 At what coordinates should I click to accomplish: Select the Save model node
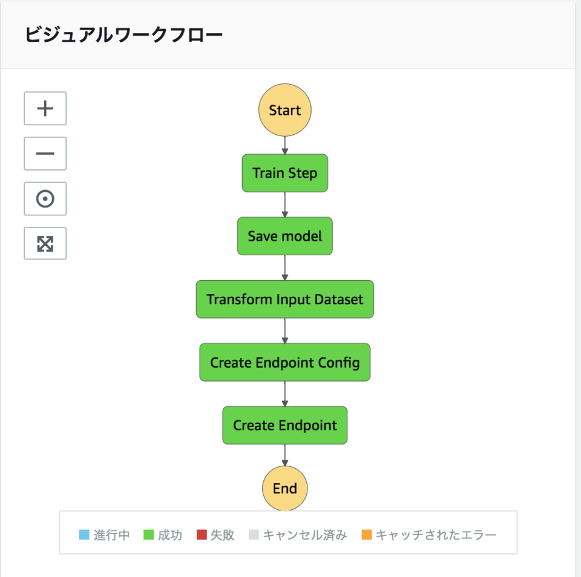[284, 236]
